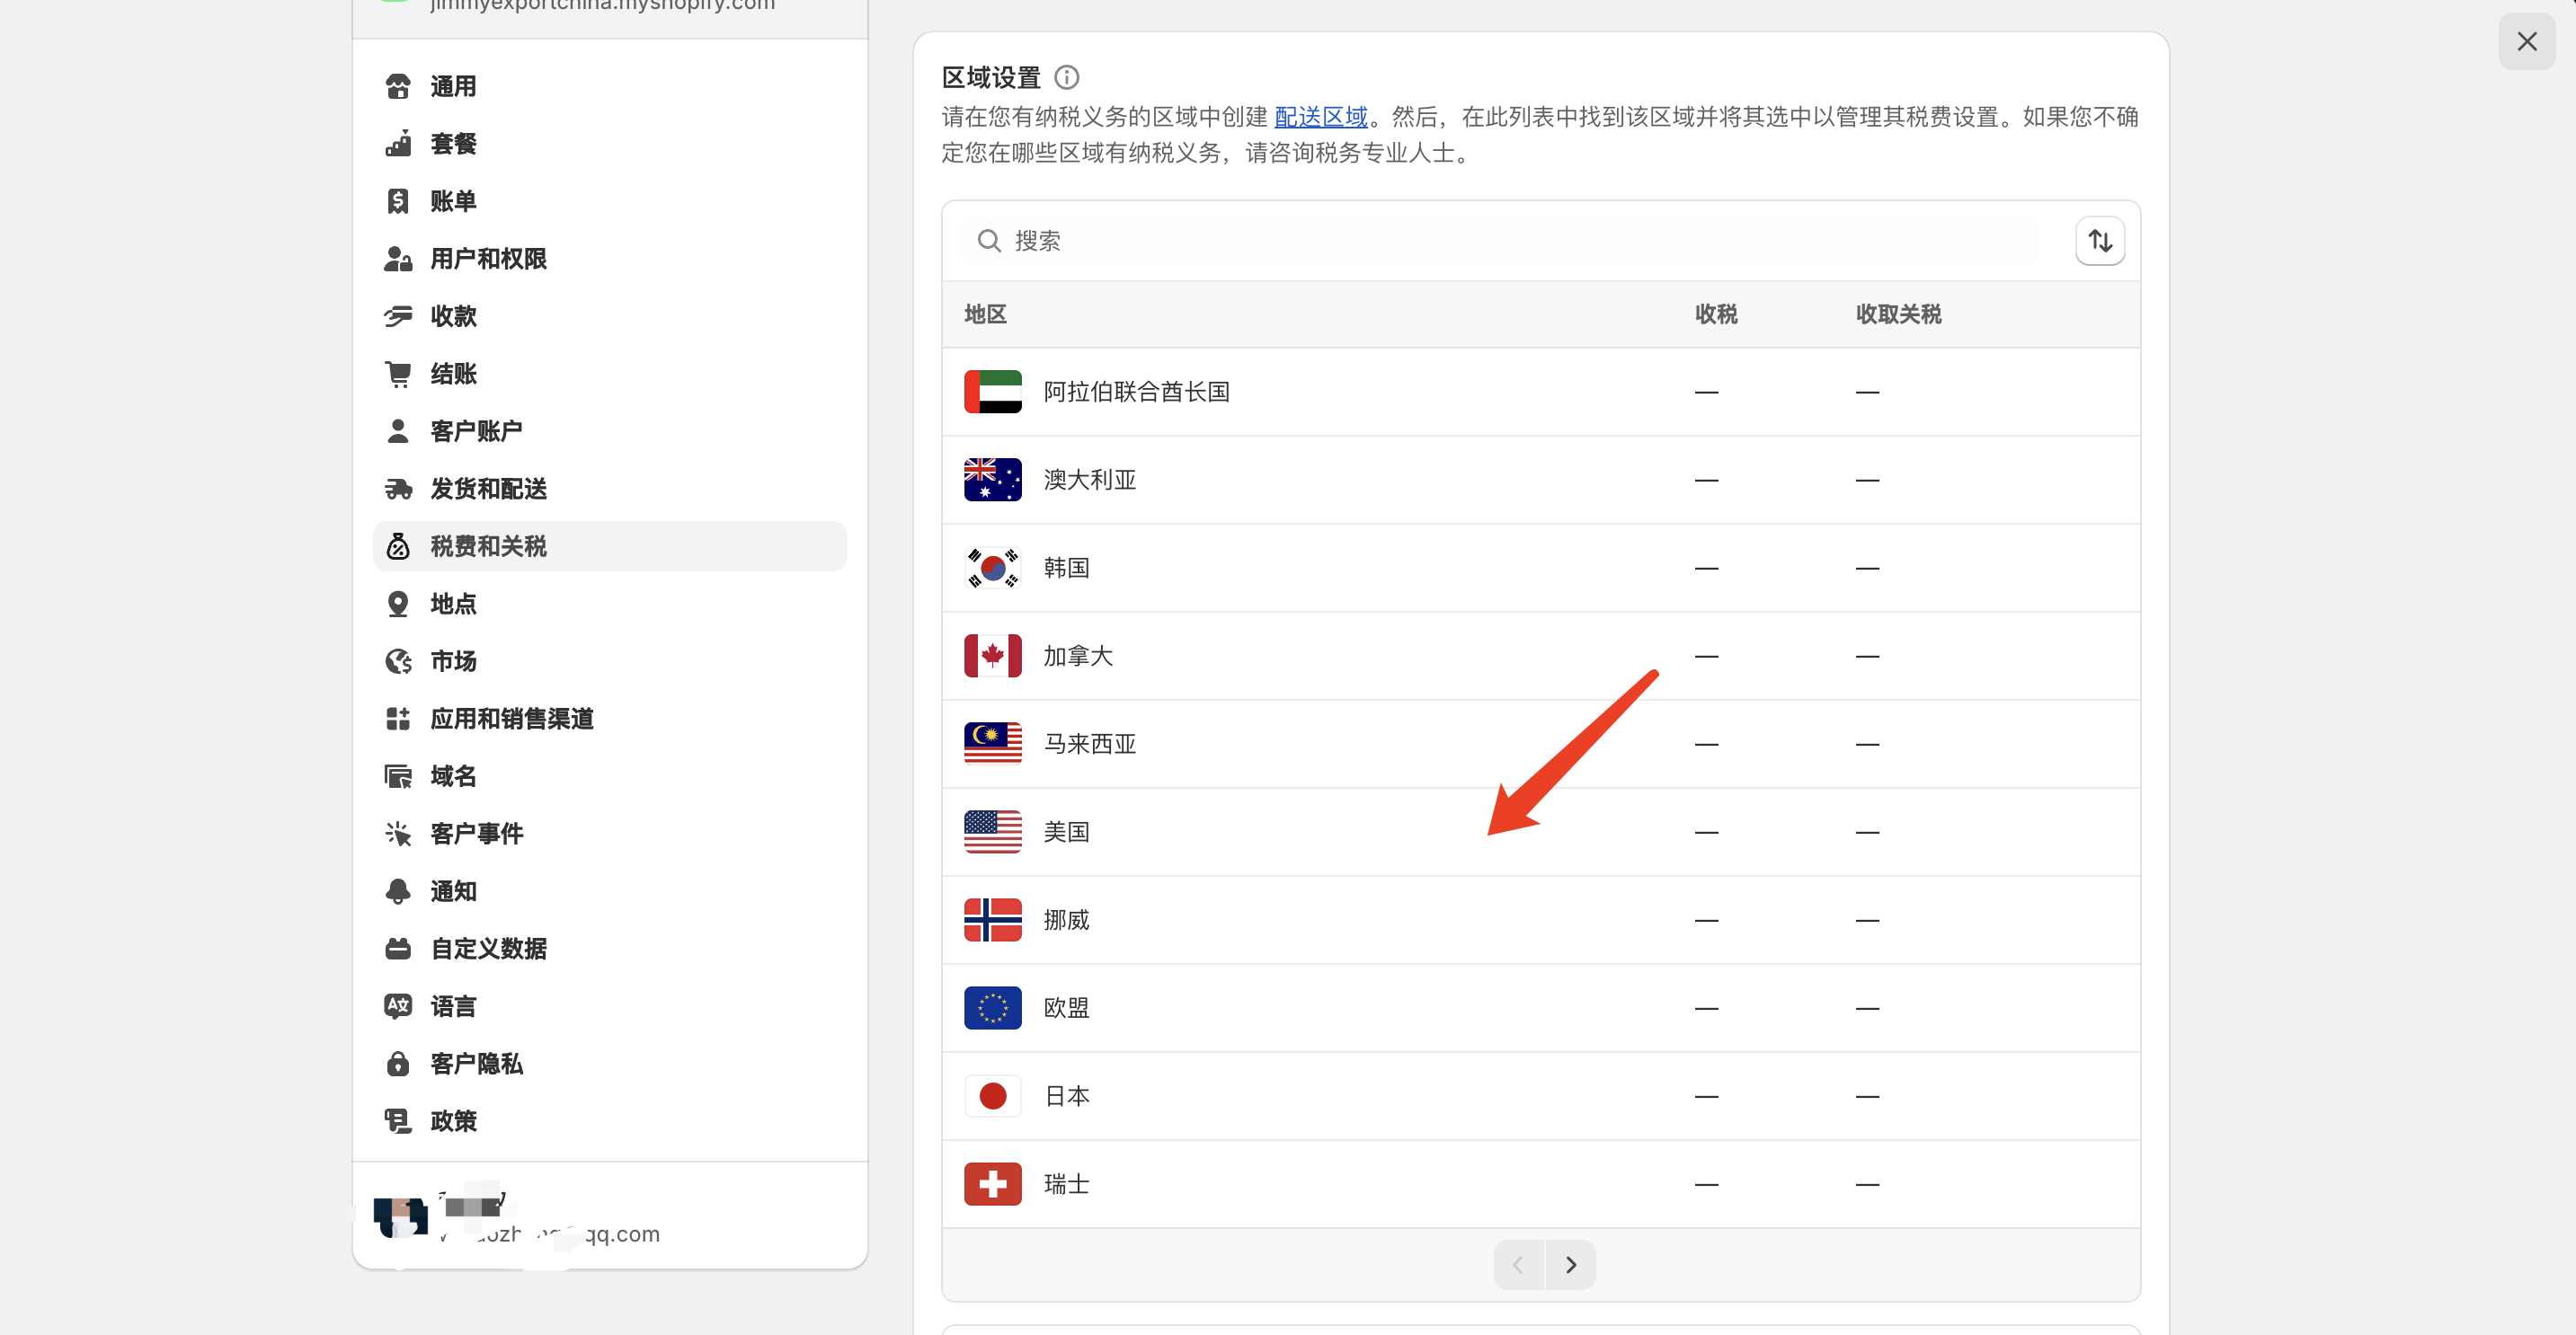Open the 欧盟 region row
2576x1335 pixels.
click(1541, 1008)
